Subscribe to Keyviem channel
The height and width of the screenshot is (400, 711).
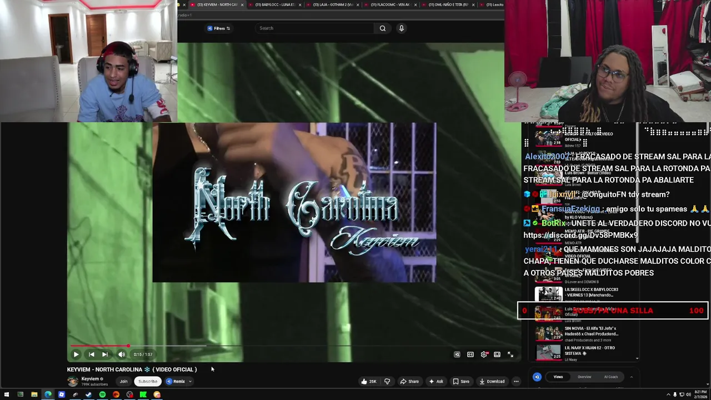click(148, 382)
